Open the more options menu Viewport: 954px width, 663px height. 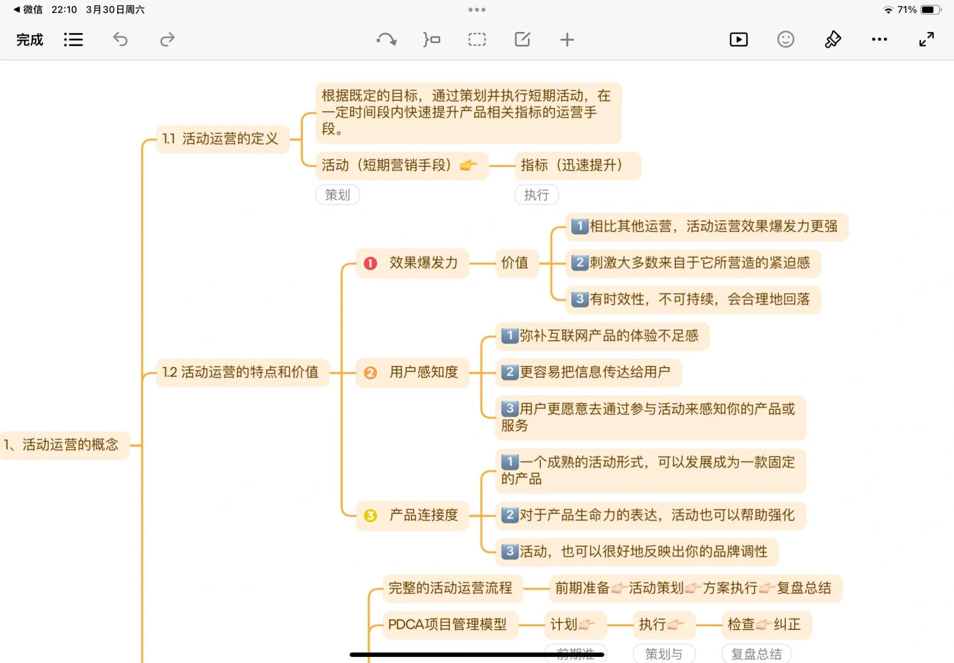tap(879, 40)
